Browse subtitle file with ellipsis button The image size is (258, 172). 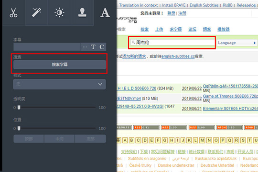pos(85,47)
